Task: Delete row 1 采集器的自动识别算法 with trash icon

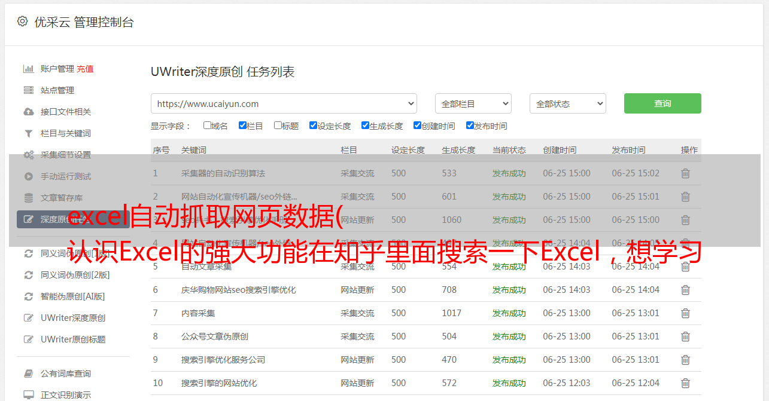Action: point(685,173)
